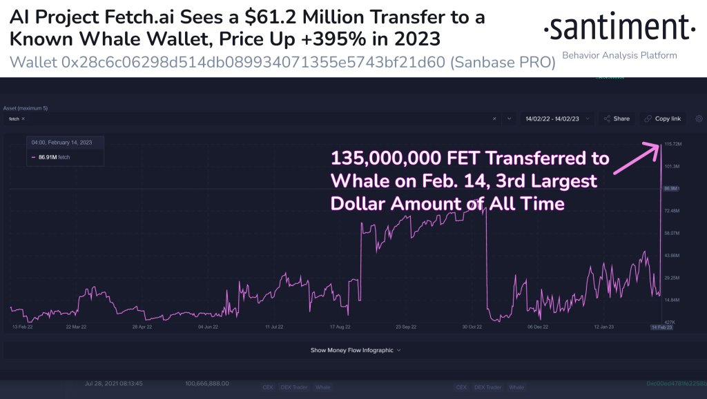Screen dimensions: 707x399
Task: Expand Show Money Flow Infographic
Action: (356, 350)
